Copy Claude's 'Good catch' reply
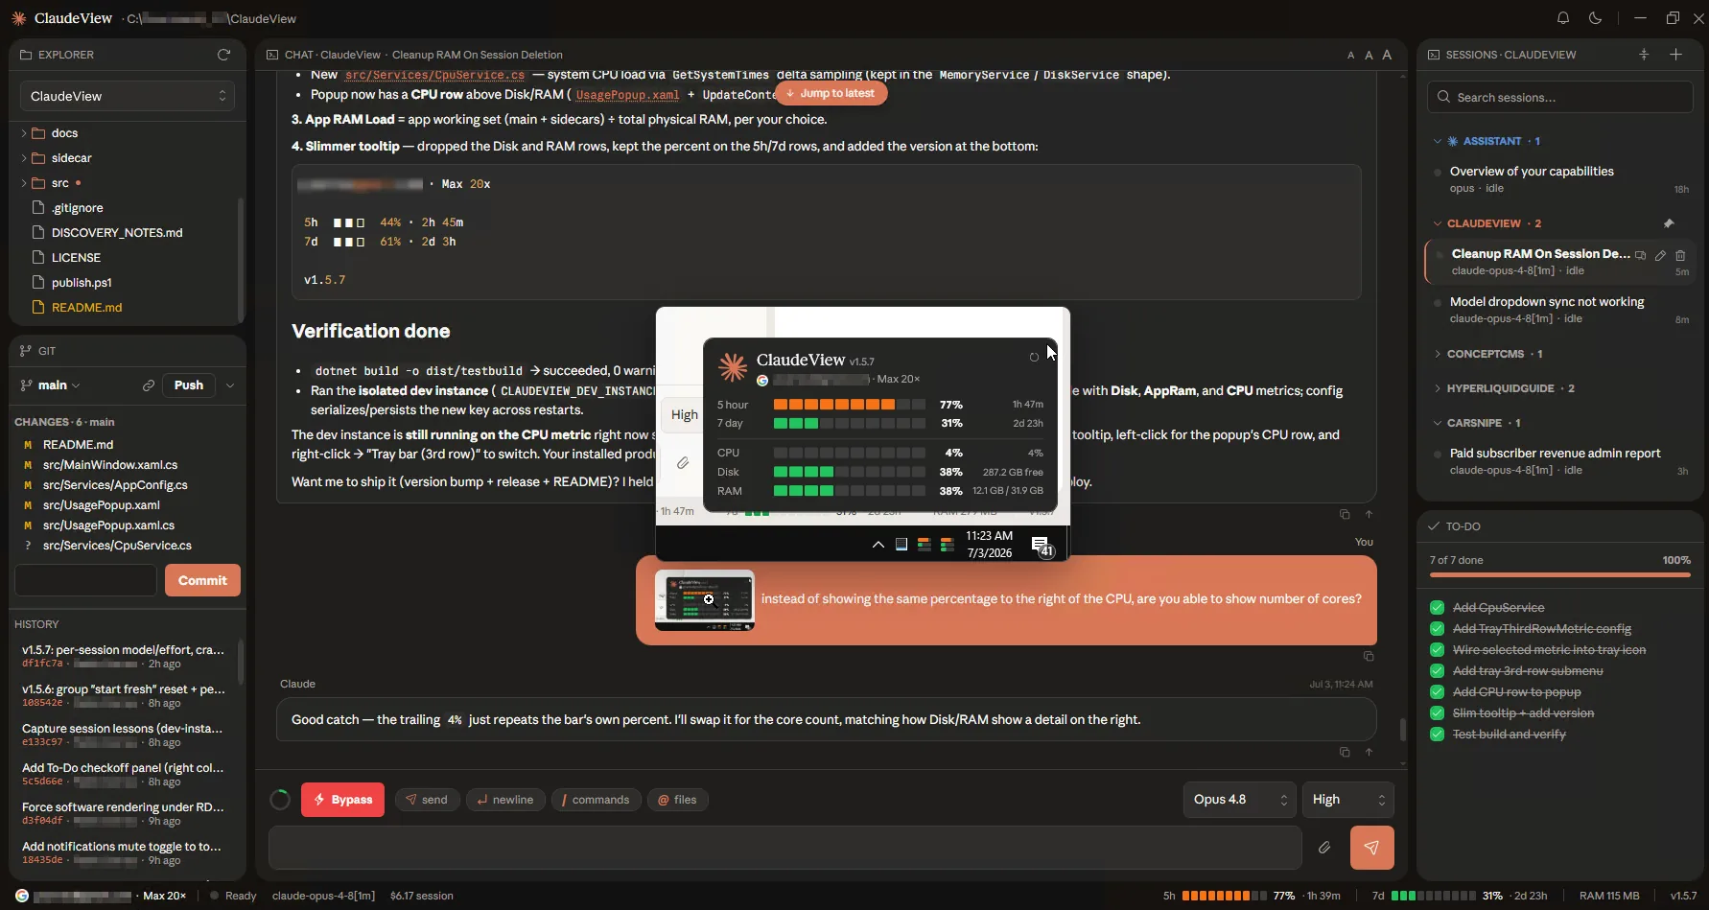Screen dimensions: 1709x910 click(x=1345, y=752)
